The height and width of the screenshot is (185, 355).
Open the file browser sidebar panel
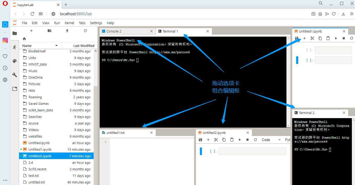pyautogui.click(x=15, y=33)
